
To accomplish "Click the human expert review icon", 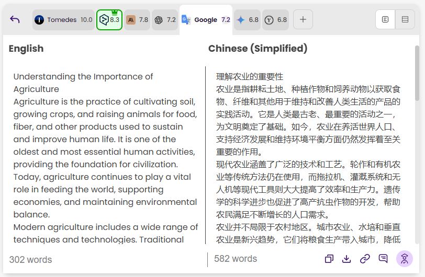I will pos(404,259).
